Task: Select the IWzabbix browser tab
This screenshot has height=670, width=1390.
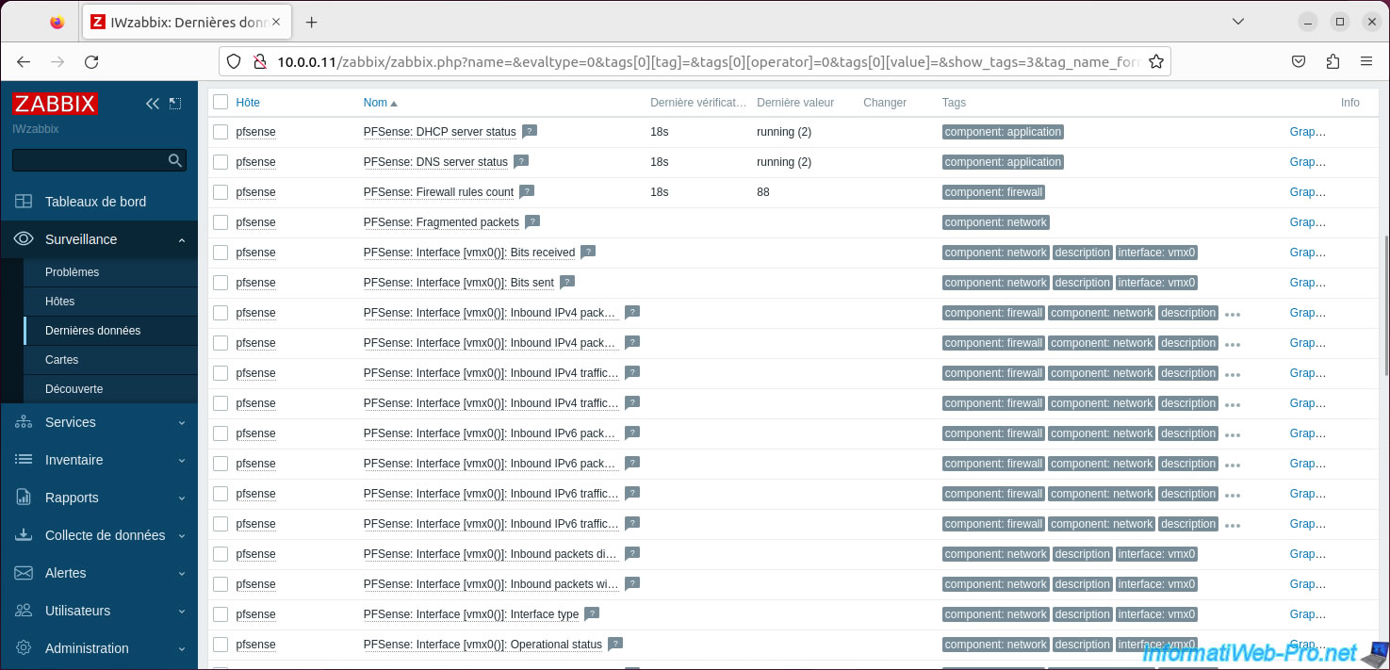Action: click(x=188, y=22)
